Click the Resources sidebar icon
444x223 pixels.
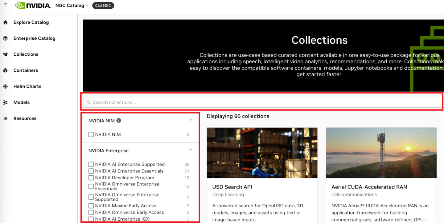[5, 118]
